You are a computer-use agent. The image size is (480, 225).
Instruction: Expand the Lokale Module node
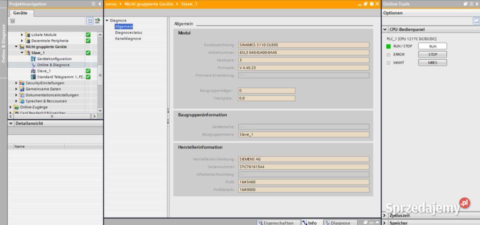click(x=22, y=35)
